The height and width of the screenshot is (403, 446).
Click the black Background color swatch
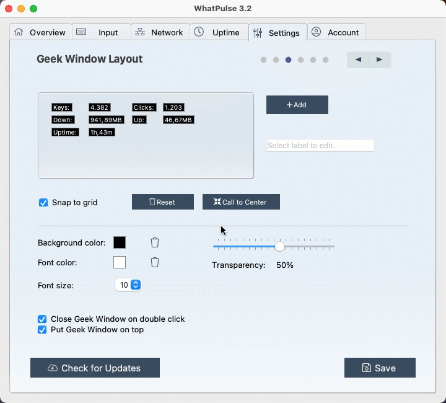point(120,242)
